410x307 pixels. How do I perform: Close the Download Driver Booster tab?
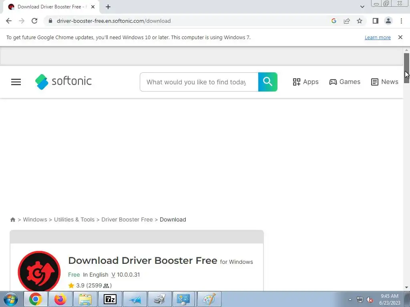pos(93,7)
